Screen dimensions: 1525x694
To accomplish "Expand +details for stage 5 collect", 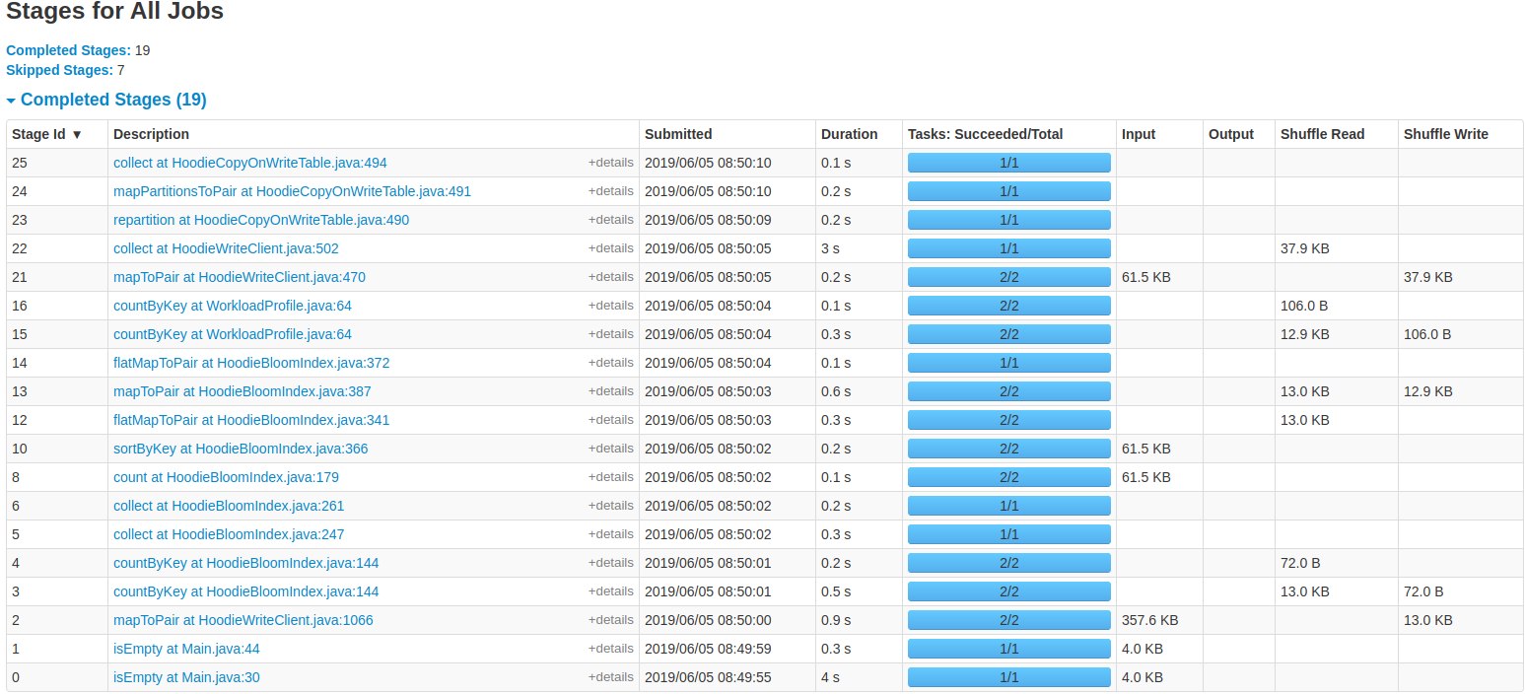I will click(611, 534).
